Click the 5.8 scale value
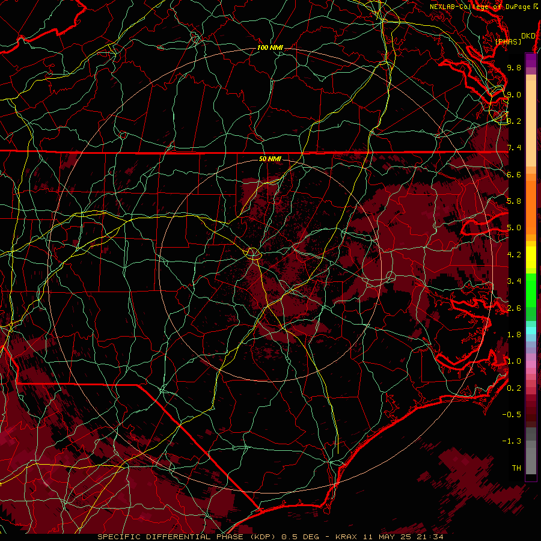This screenshot has height=541, width=541. (514, 201)
